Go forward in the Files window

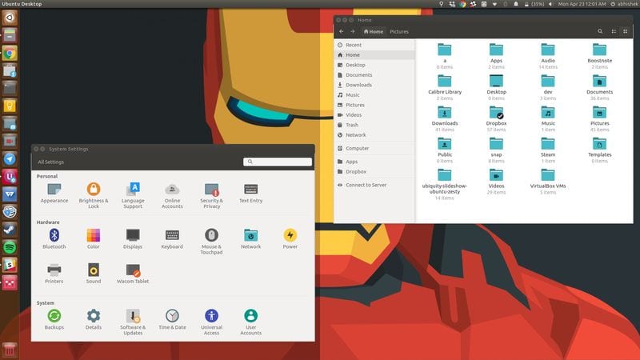pos(353,31)
